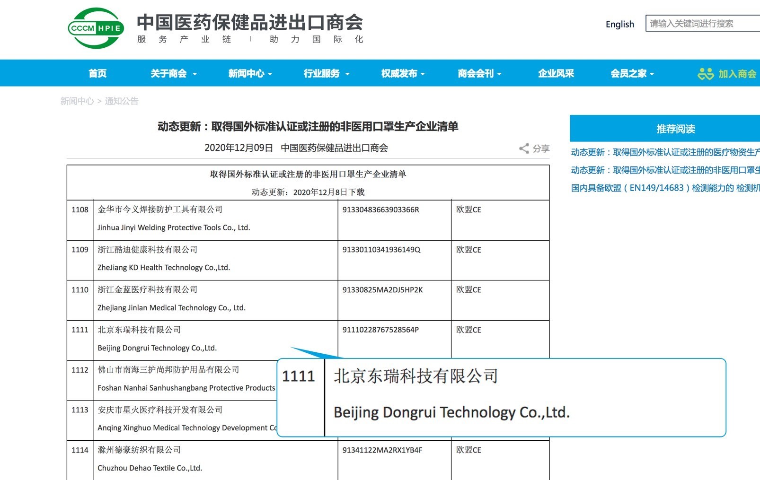This screenshot has height=480, width=760.
Task: Expand the 新闻中心 dropdown menu
Action: 250,73
